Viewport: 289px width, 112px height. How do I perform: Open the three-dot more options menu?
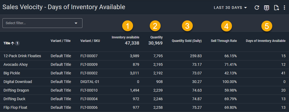tap(284, 8)
